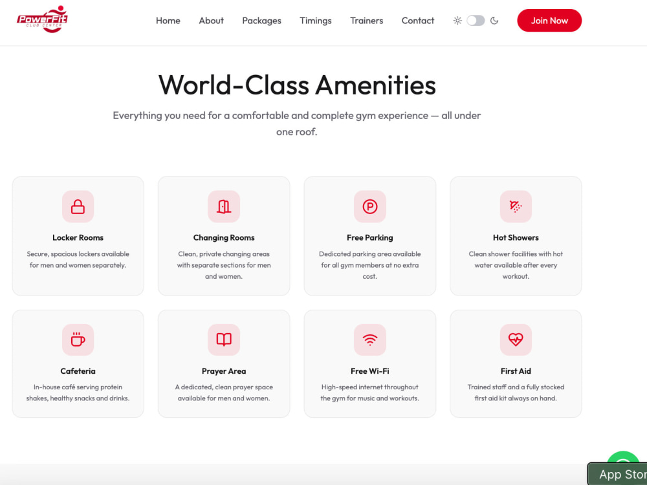Viewport: 647px width, 485px height.
Task: Click the Free Parking title
Action: (369, 237)
